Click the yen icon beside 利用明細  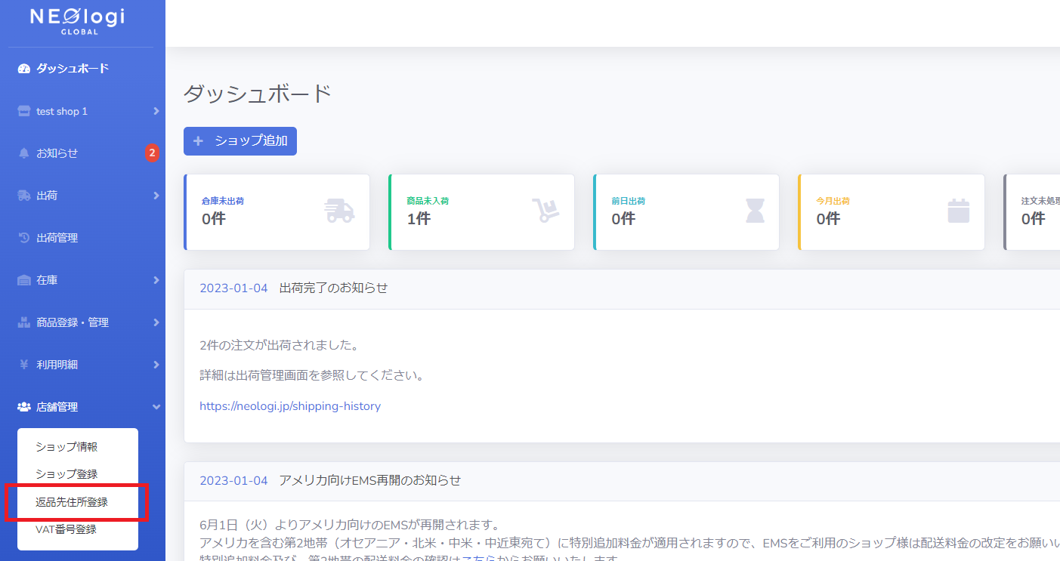(x=23, y=365)
